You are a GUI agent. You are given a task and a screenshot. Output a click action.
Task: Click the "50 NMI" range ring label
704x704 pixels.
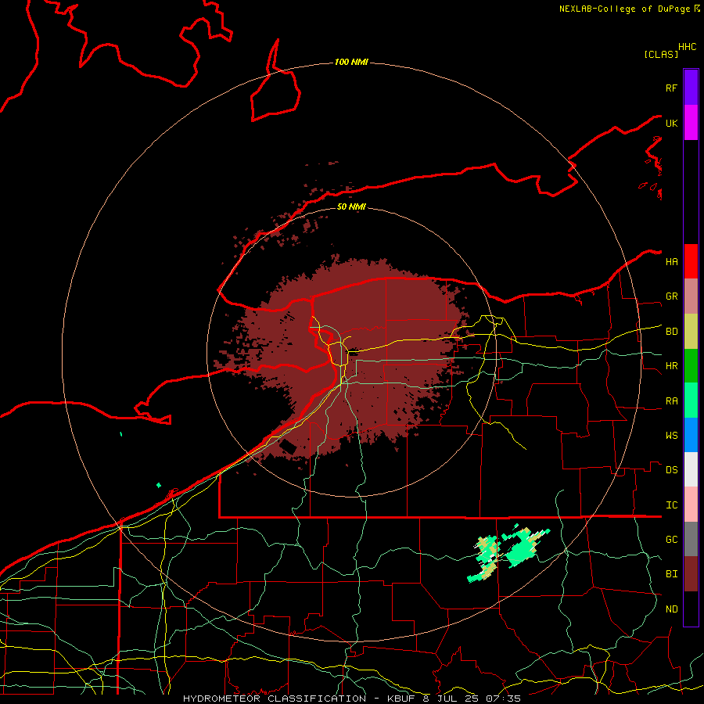[x=351, y=207]
